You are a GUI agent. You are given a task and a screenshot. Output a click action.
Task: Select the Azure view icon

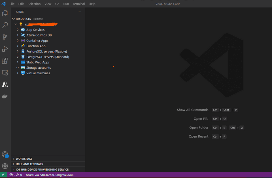point(5,84)
